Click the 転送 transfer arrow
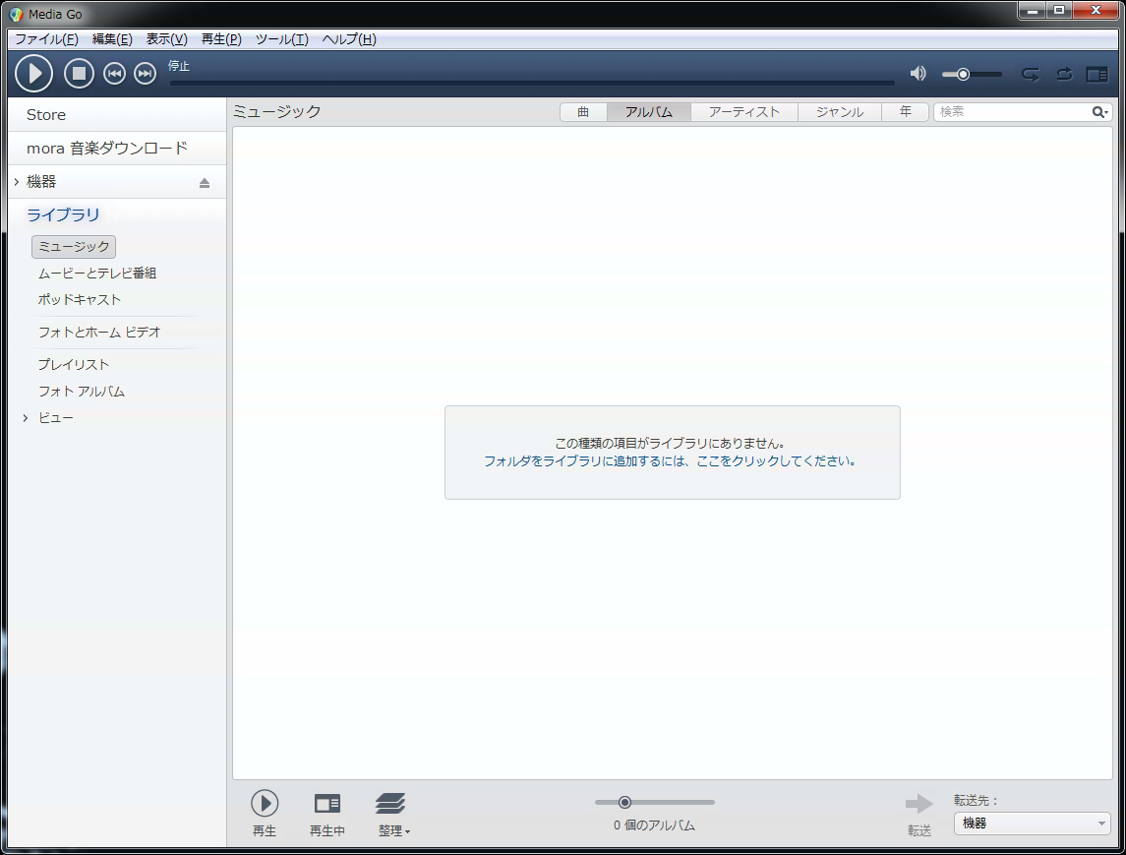1126x855 pixels. pyautogui.click(x=919, y=803)
